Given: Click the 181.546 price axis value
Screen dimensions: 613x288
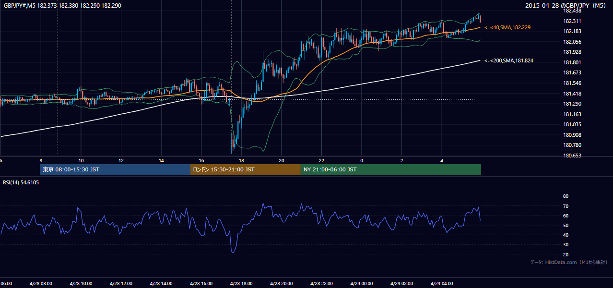Looking at the screenshot, I should tap(572, 83).
